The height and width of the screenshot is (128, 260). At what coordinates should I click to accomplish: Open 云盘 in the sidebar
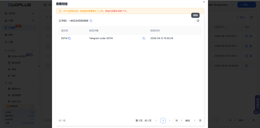click(x=11, y=42)
